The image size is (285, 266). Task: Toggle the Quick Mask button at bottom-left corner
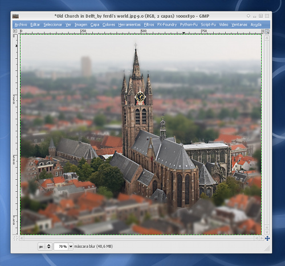point(15,238)
